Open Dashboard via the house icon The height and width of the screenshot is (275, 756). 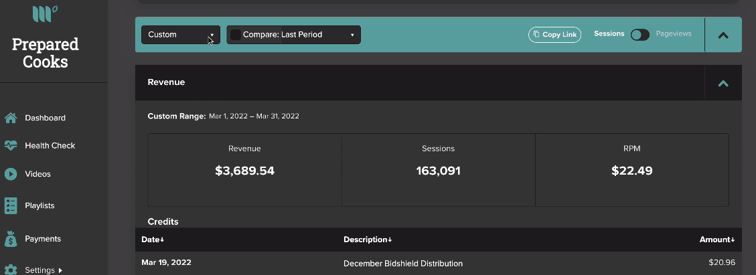[x=11, y=118]
